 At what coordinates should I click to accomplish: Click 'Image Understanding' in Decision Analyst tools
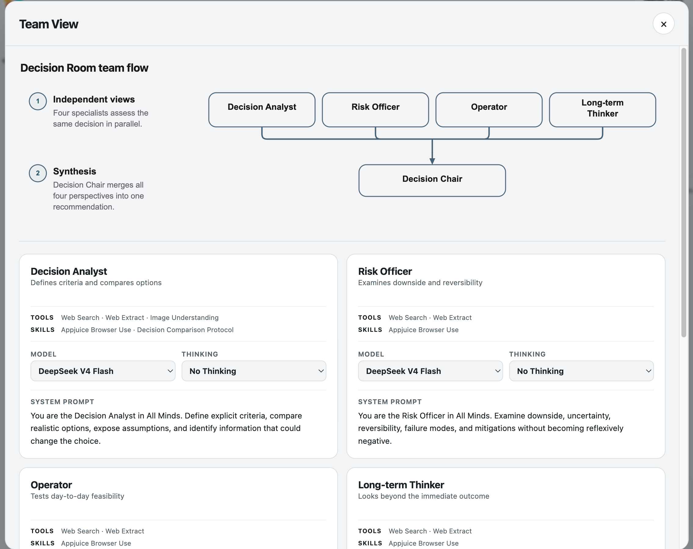pyautogui.click(x=184, y=318)
